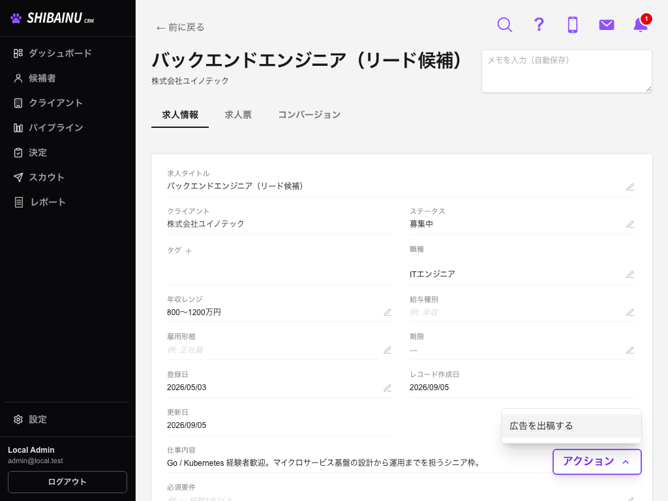This screenshot has height=501, width=668.
Task: Edit the 期限 pencil icon
Action: coord(630,350)
